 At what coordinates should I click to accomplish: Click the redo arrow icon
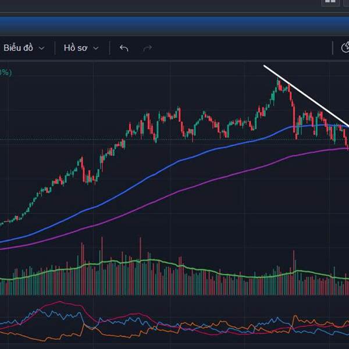click(x=147, y=48)
